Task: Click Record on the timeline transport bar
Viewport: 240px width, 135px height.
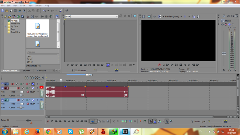Action: (x=48, y=121)
